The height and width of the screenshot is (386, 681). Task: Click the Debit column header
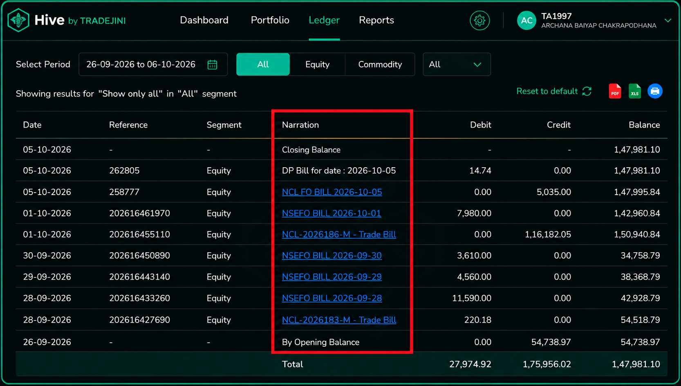[481, 125]
